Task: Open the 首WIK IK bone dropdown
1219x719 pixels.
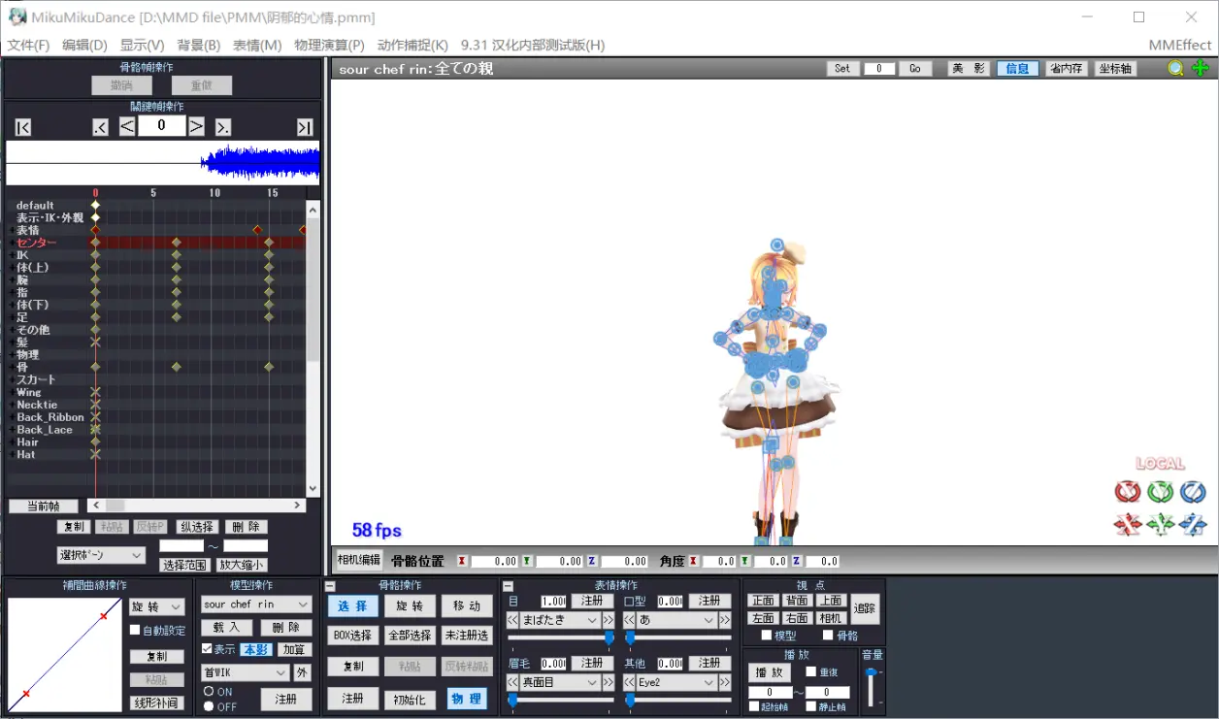Action: (x=245, y=672)
